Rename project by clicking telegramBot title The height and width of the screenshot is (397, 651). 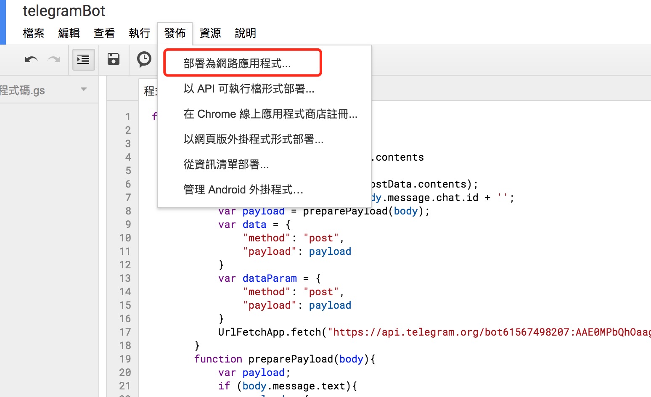point(64,11)
